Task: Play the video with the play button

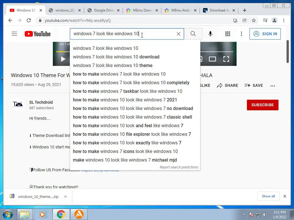Action: point(63,59)
